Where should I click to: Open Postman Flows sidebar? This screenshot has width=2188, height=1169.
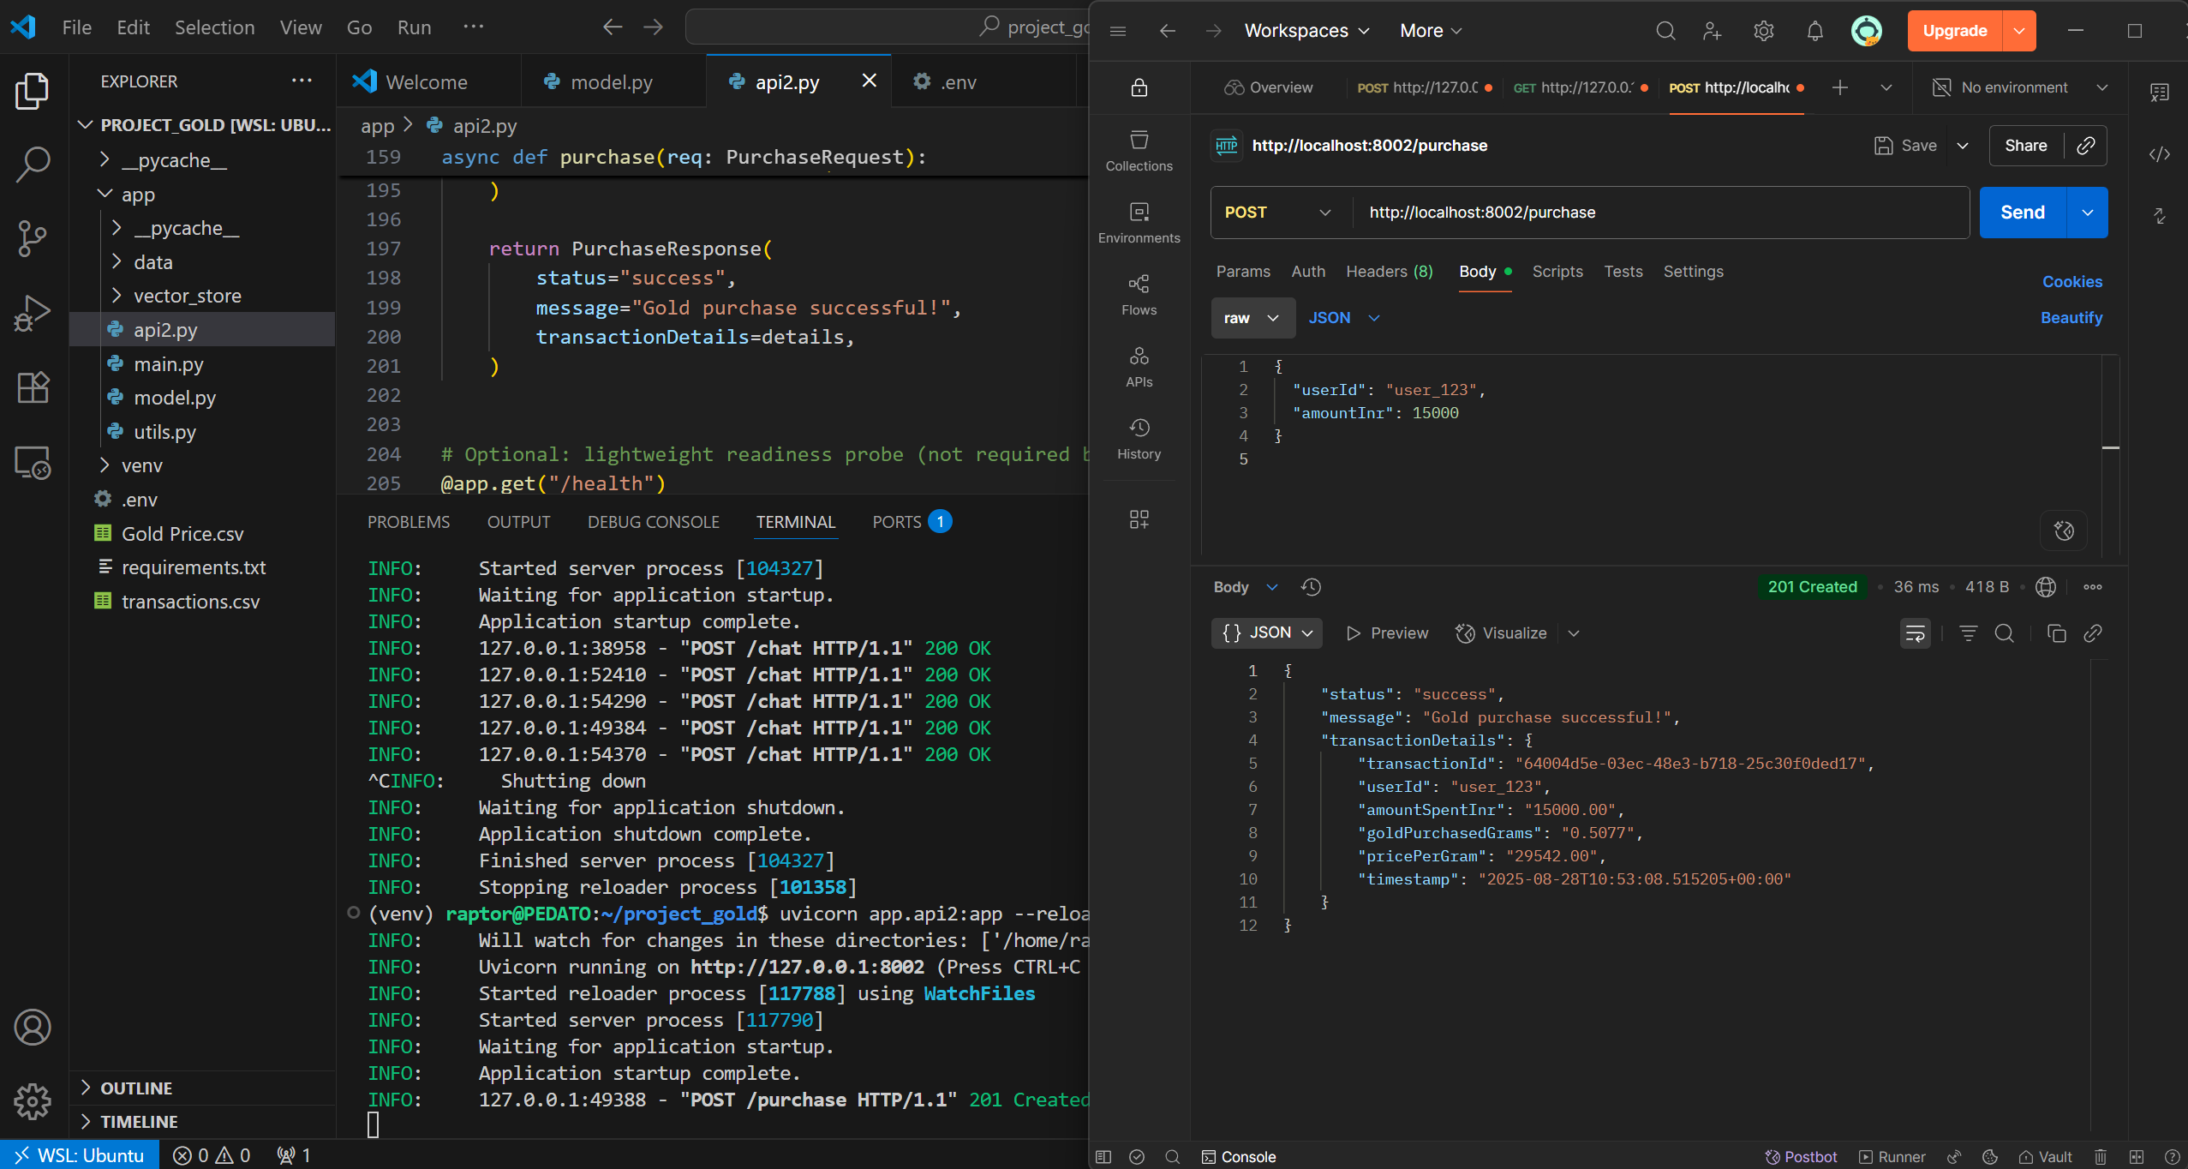(x=1139, y=295)
